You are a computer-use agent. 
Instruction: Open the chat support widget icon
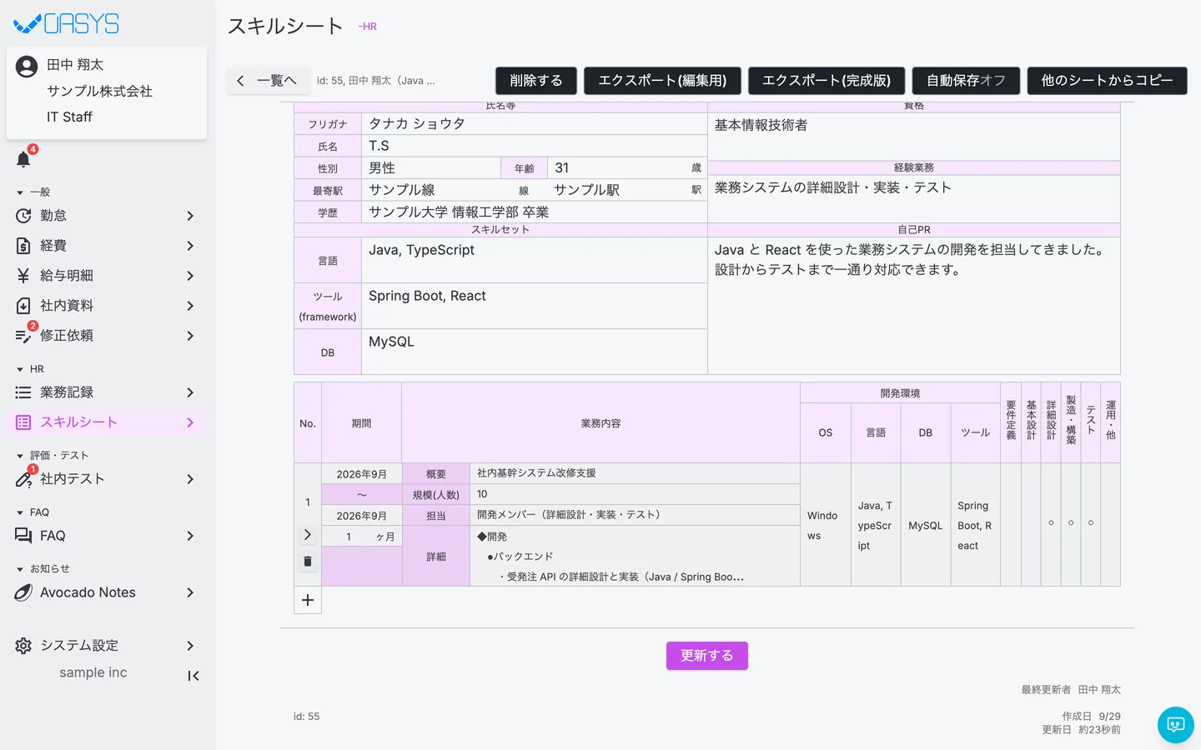(1176, 725)
